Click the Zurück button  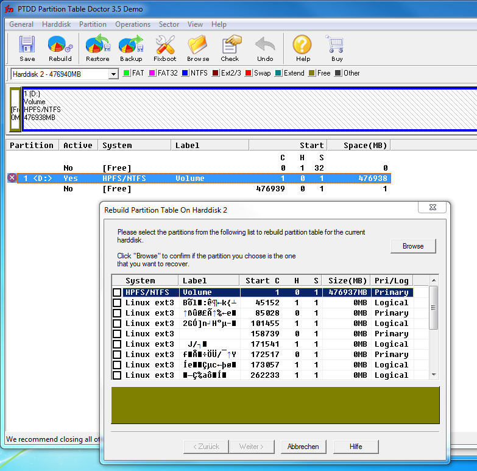click(206, 447)
